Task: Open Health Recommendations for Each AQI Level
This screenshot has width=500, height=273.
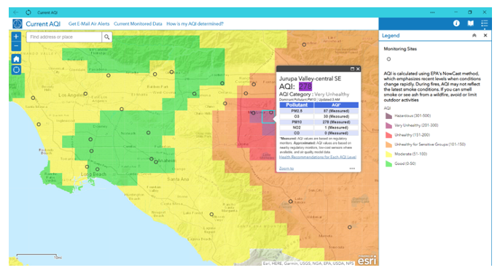Action: pyautogui.click(x=318, y=157)
